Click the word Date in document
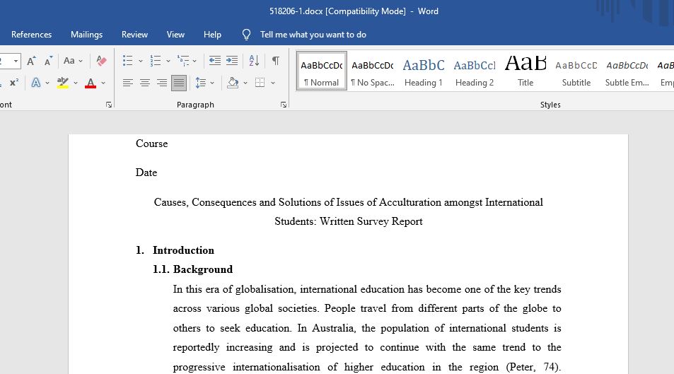Image resolution: width=674 pixels, height=374 pixels. [x=146, y=173]
